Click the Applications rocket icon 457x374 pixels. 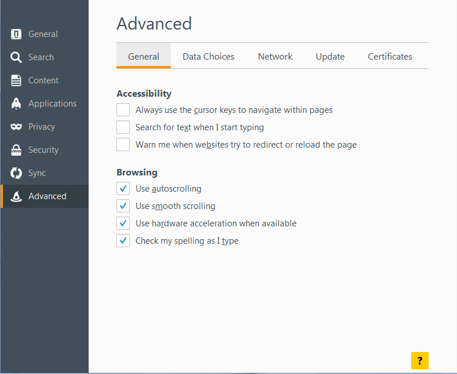pos(16,104)
